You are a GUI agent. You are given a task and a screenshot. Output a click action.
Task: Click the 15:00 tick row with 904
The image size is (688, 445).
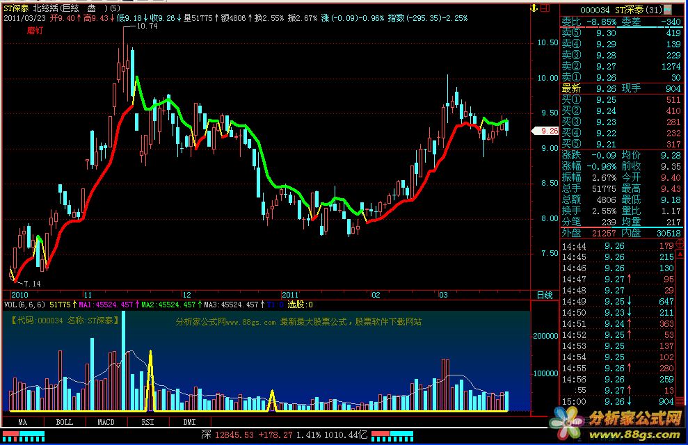[x=618, y=402]
